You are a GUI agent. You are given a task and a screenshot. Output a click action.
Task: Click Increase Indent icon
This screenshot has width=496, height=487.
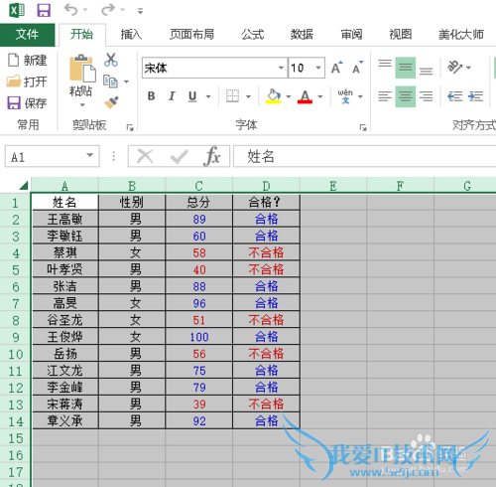point(475,96)
